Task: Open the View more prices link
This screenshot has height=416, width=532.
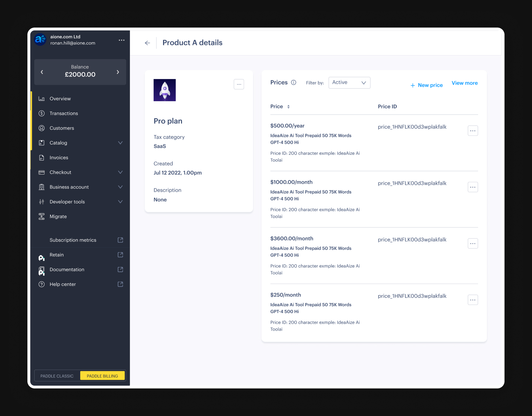Action: tap(464, 83)
